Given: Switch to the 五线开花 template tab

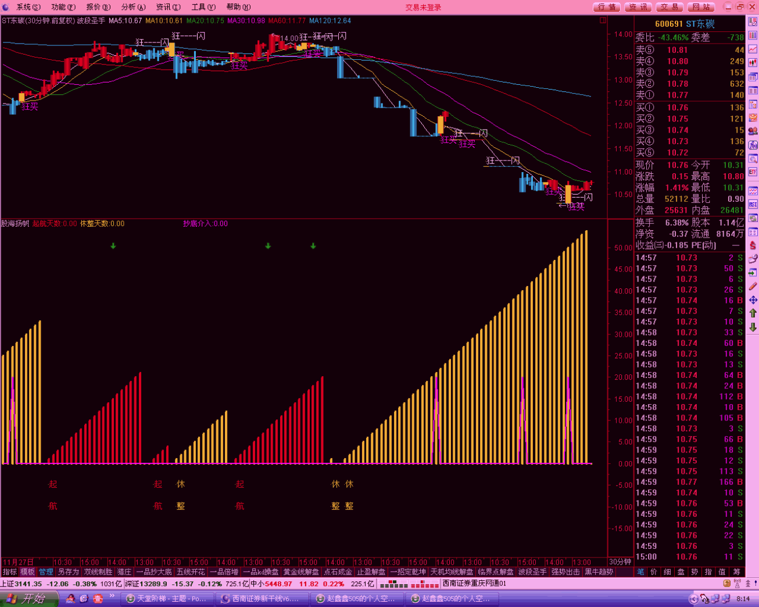Looking at the screenshot, I should (191, 572).
